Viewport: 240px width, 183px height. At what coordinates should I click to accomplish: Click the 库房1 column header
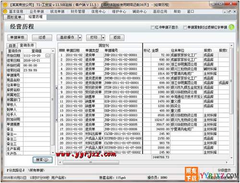click(x=211, y=51)
